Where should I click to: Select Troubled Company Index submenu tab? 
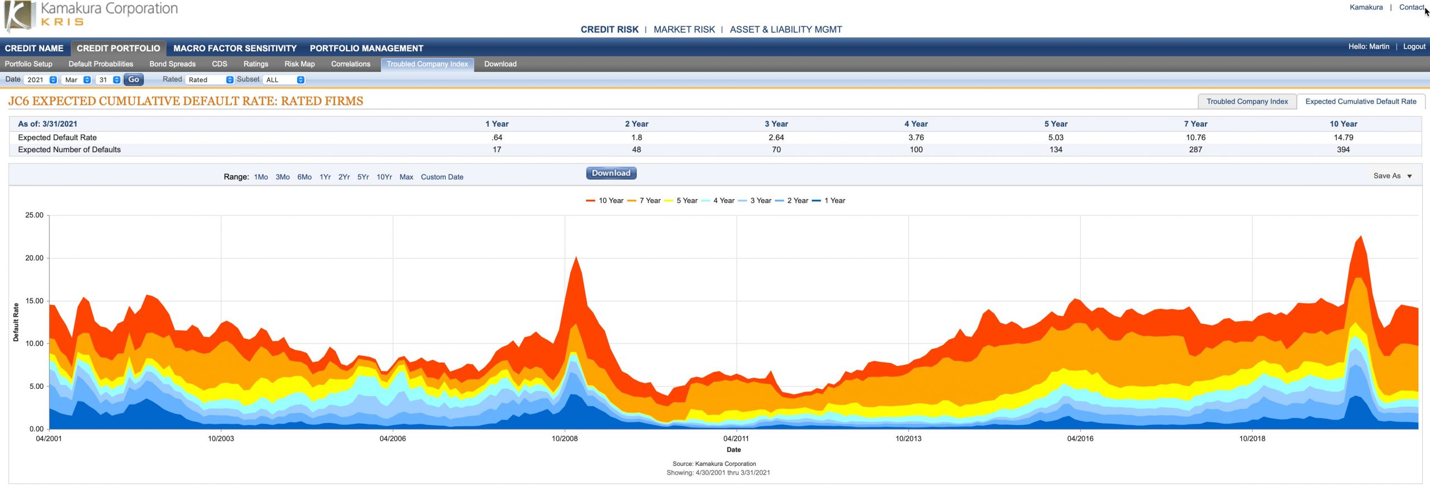tap(427, 64)
